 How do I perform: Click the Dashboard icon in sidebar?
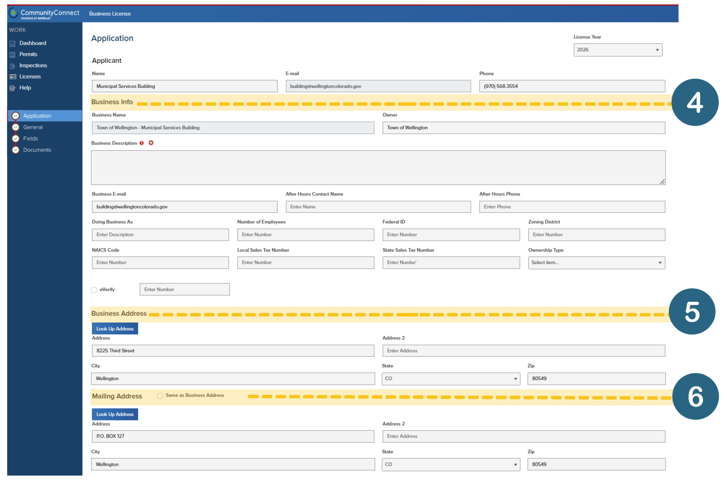click(x=12, y=43)
